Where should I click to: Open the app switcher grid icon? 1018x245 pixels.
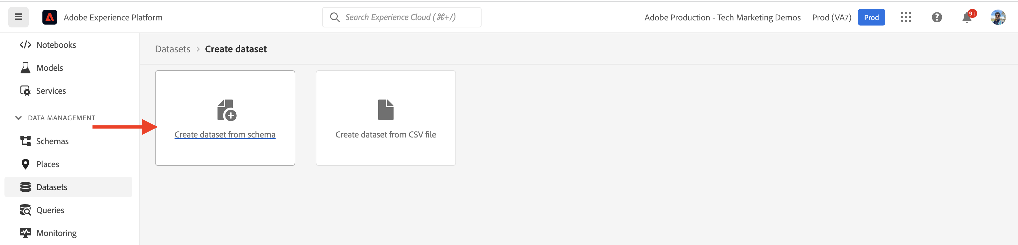906,17
